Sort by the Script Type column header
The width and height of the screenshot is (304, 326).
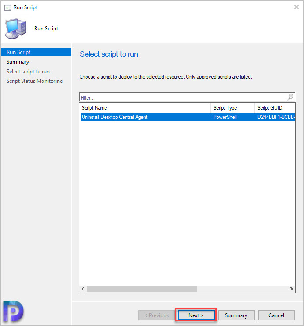(x=232, y=108)
